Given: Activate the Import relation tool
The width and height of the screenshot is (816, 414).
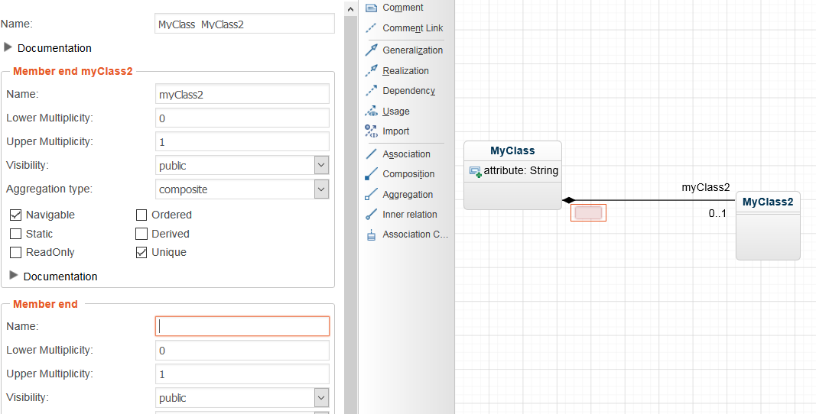Looking at the screenshot, I should [395, 131].
